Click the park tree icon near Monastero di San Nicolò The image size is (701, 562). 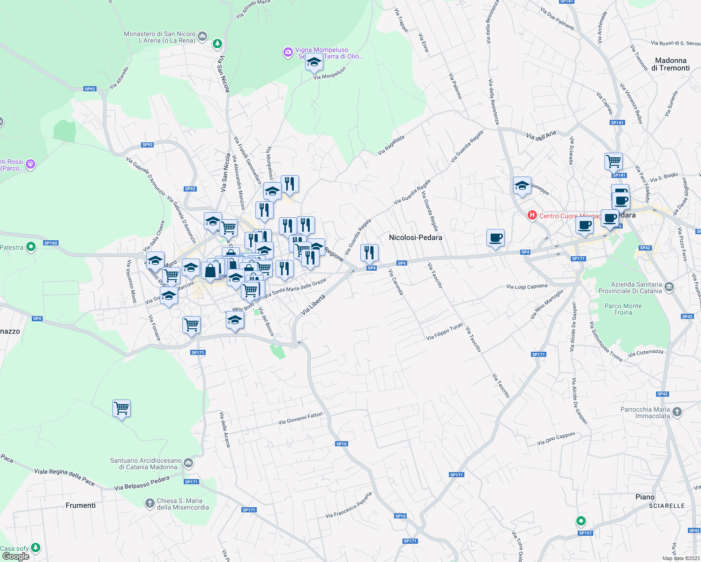click(217, 43)
